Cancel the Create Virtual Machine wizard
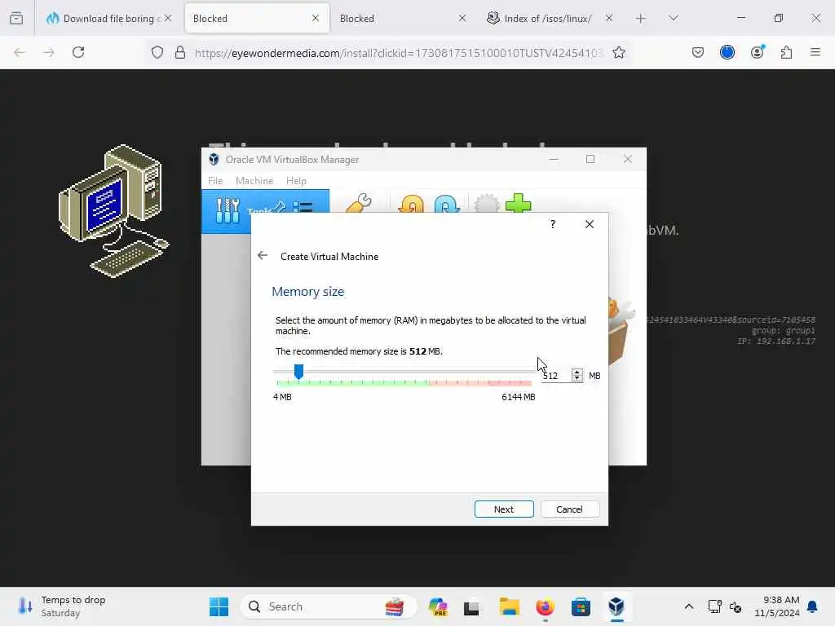This screenshot has width=835, height=626. 569,509
